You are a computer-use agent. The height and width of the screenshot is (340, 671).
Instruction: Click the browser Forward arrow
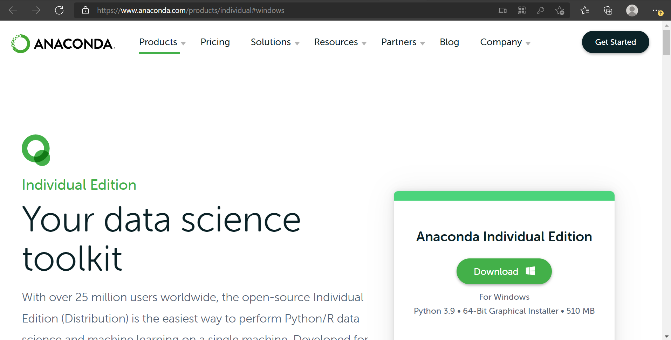click(x=36, y=10)
